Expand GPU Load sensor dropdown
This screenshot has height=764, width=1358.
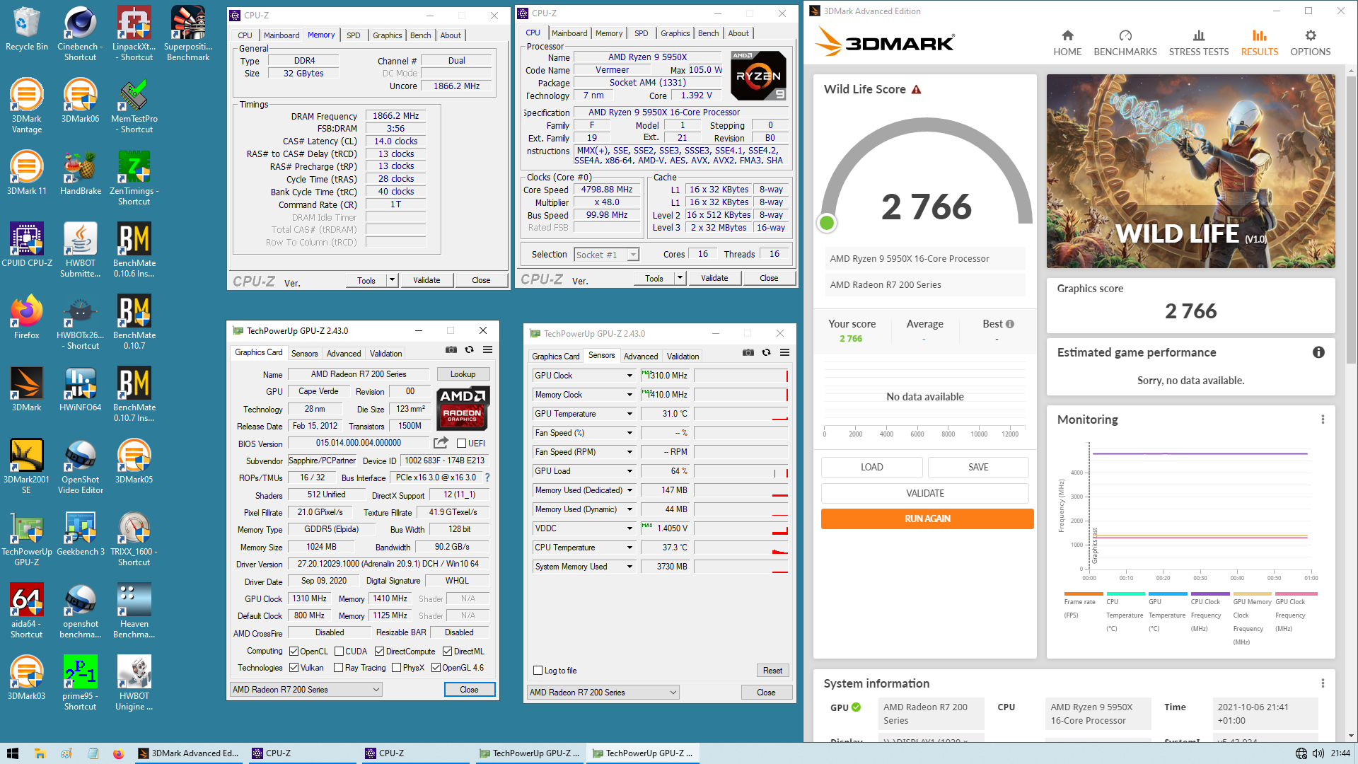pos(629,471)
